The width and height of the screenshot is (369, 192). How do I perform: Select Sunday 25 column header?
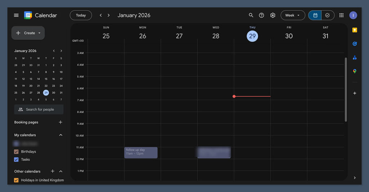pos(106,36)
